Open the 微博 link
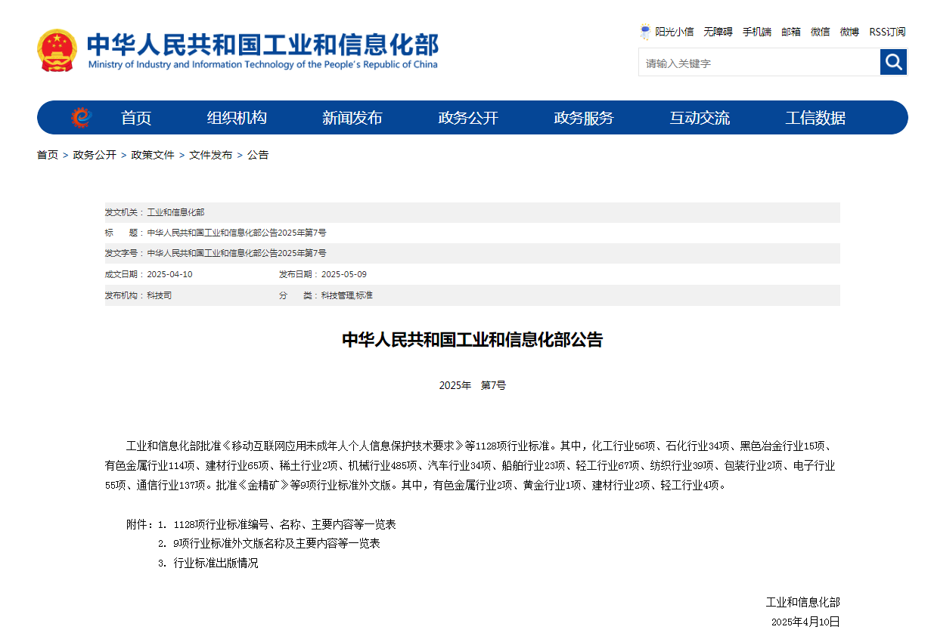 click(849, 32)
